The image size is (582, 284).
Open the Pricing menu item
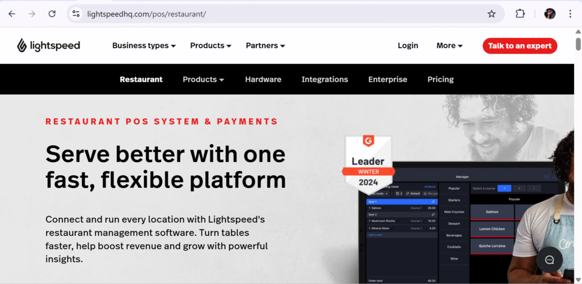coord(440,79)
